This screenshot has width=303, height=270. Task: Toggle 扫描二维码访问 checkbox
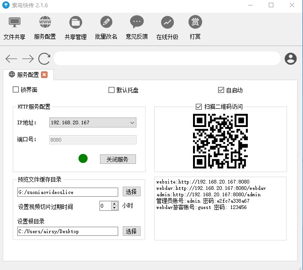(x=199, y=107)
